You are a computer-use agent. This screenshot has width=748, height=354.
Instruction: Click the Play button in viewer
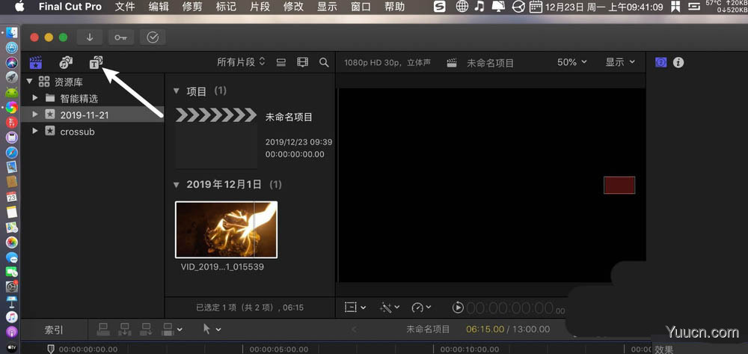(458, 308)
